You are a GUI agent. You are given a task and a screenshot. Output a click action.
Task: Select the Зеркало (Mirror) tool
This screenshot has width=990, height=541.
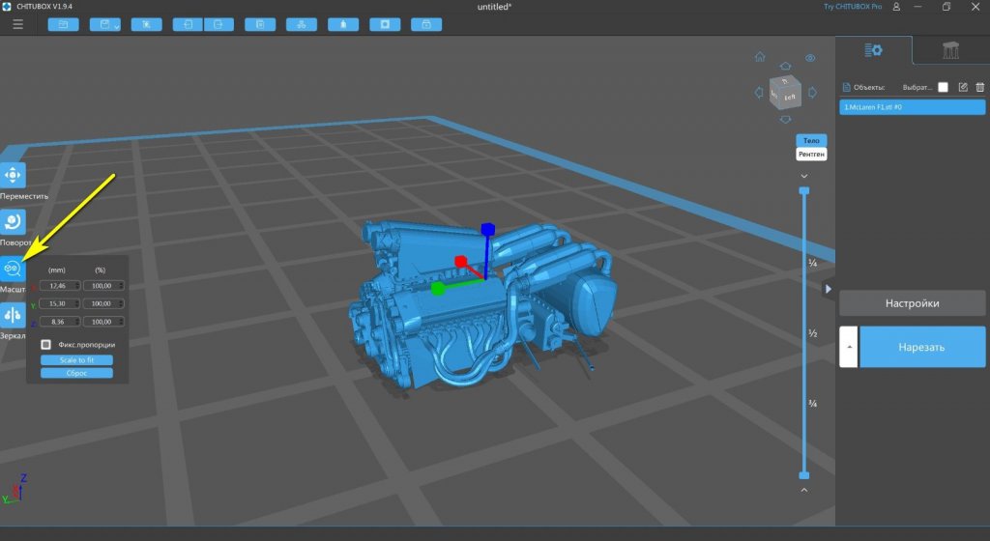coord(14,315)
